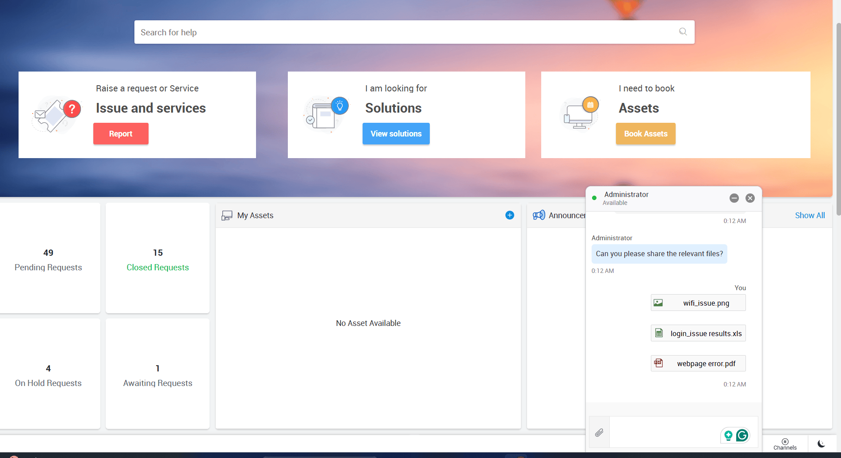The width and height of the screenshot is (841, 458).
Task: Open Show All announcements
Action: pyautogui.click(x=810, y=215)
